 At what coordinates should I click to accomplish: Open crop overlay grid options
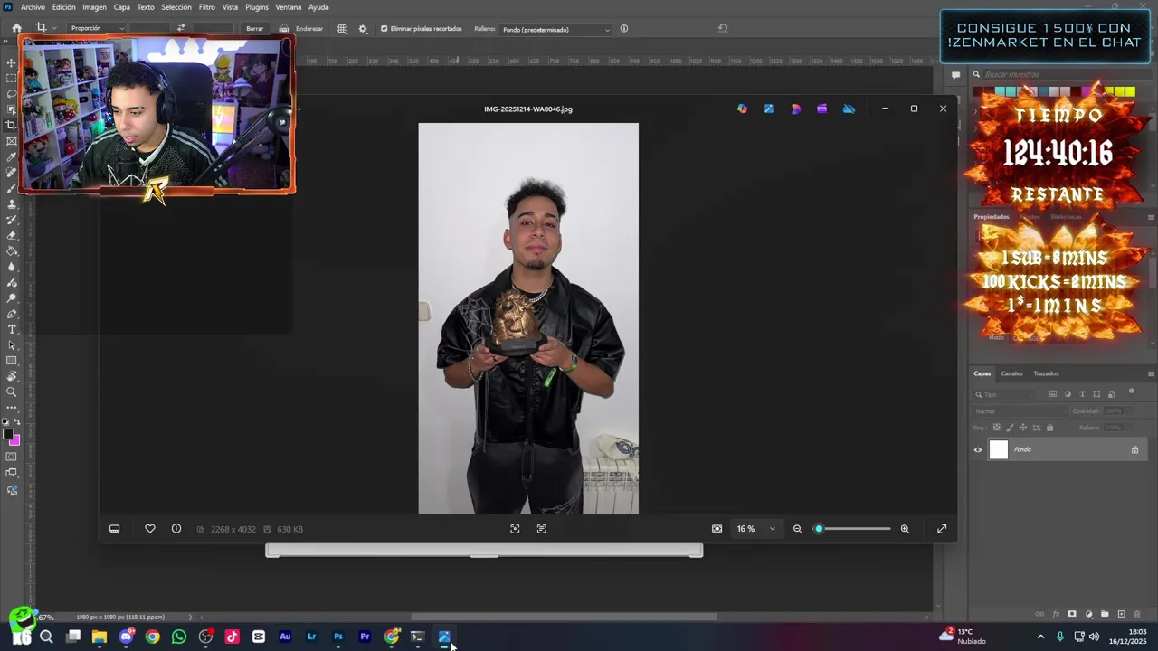pos(342,29)
